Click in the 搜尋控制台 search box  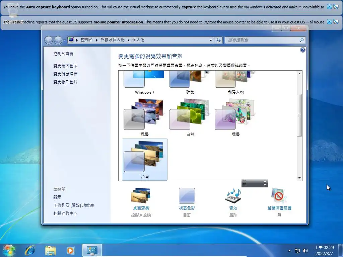point(262,40)
